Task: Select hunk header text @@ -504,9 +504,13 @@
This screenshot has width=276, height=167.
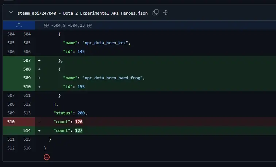Action: tap(68, 25)
